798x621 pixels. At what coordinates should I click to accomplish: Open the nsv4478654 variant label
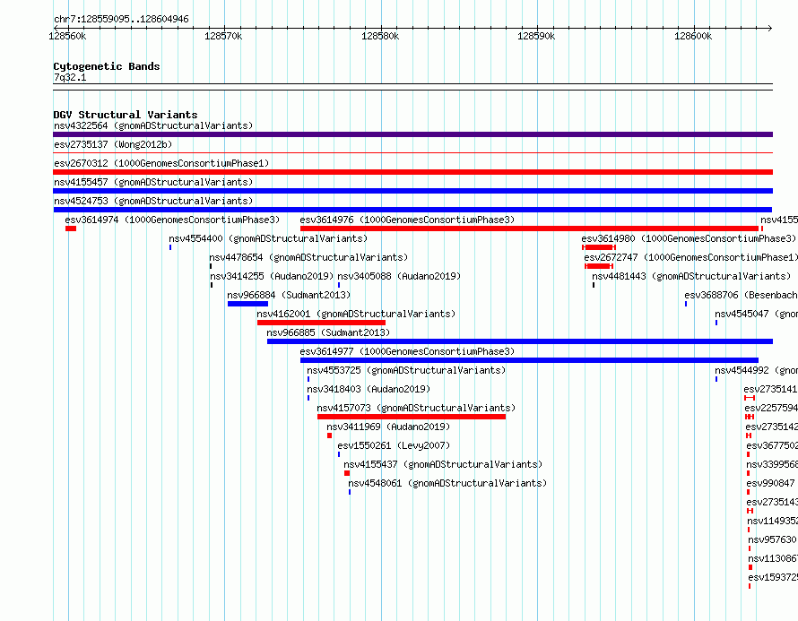(308, 257)
